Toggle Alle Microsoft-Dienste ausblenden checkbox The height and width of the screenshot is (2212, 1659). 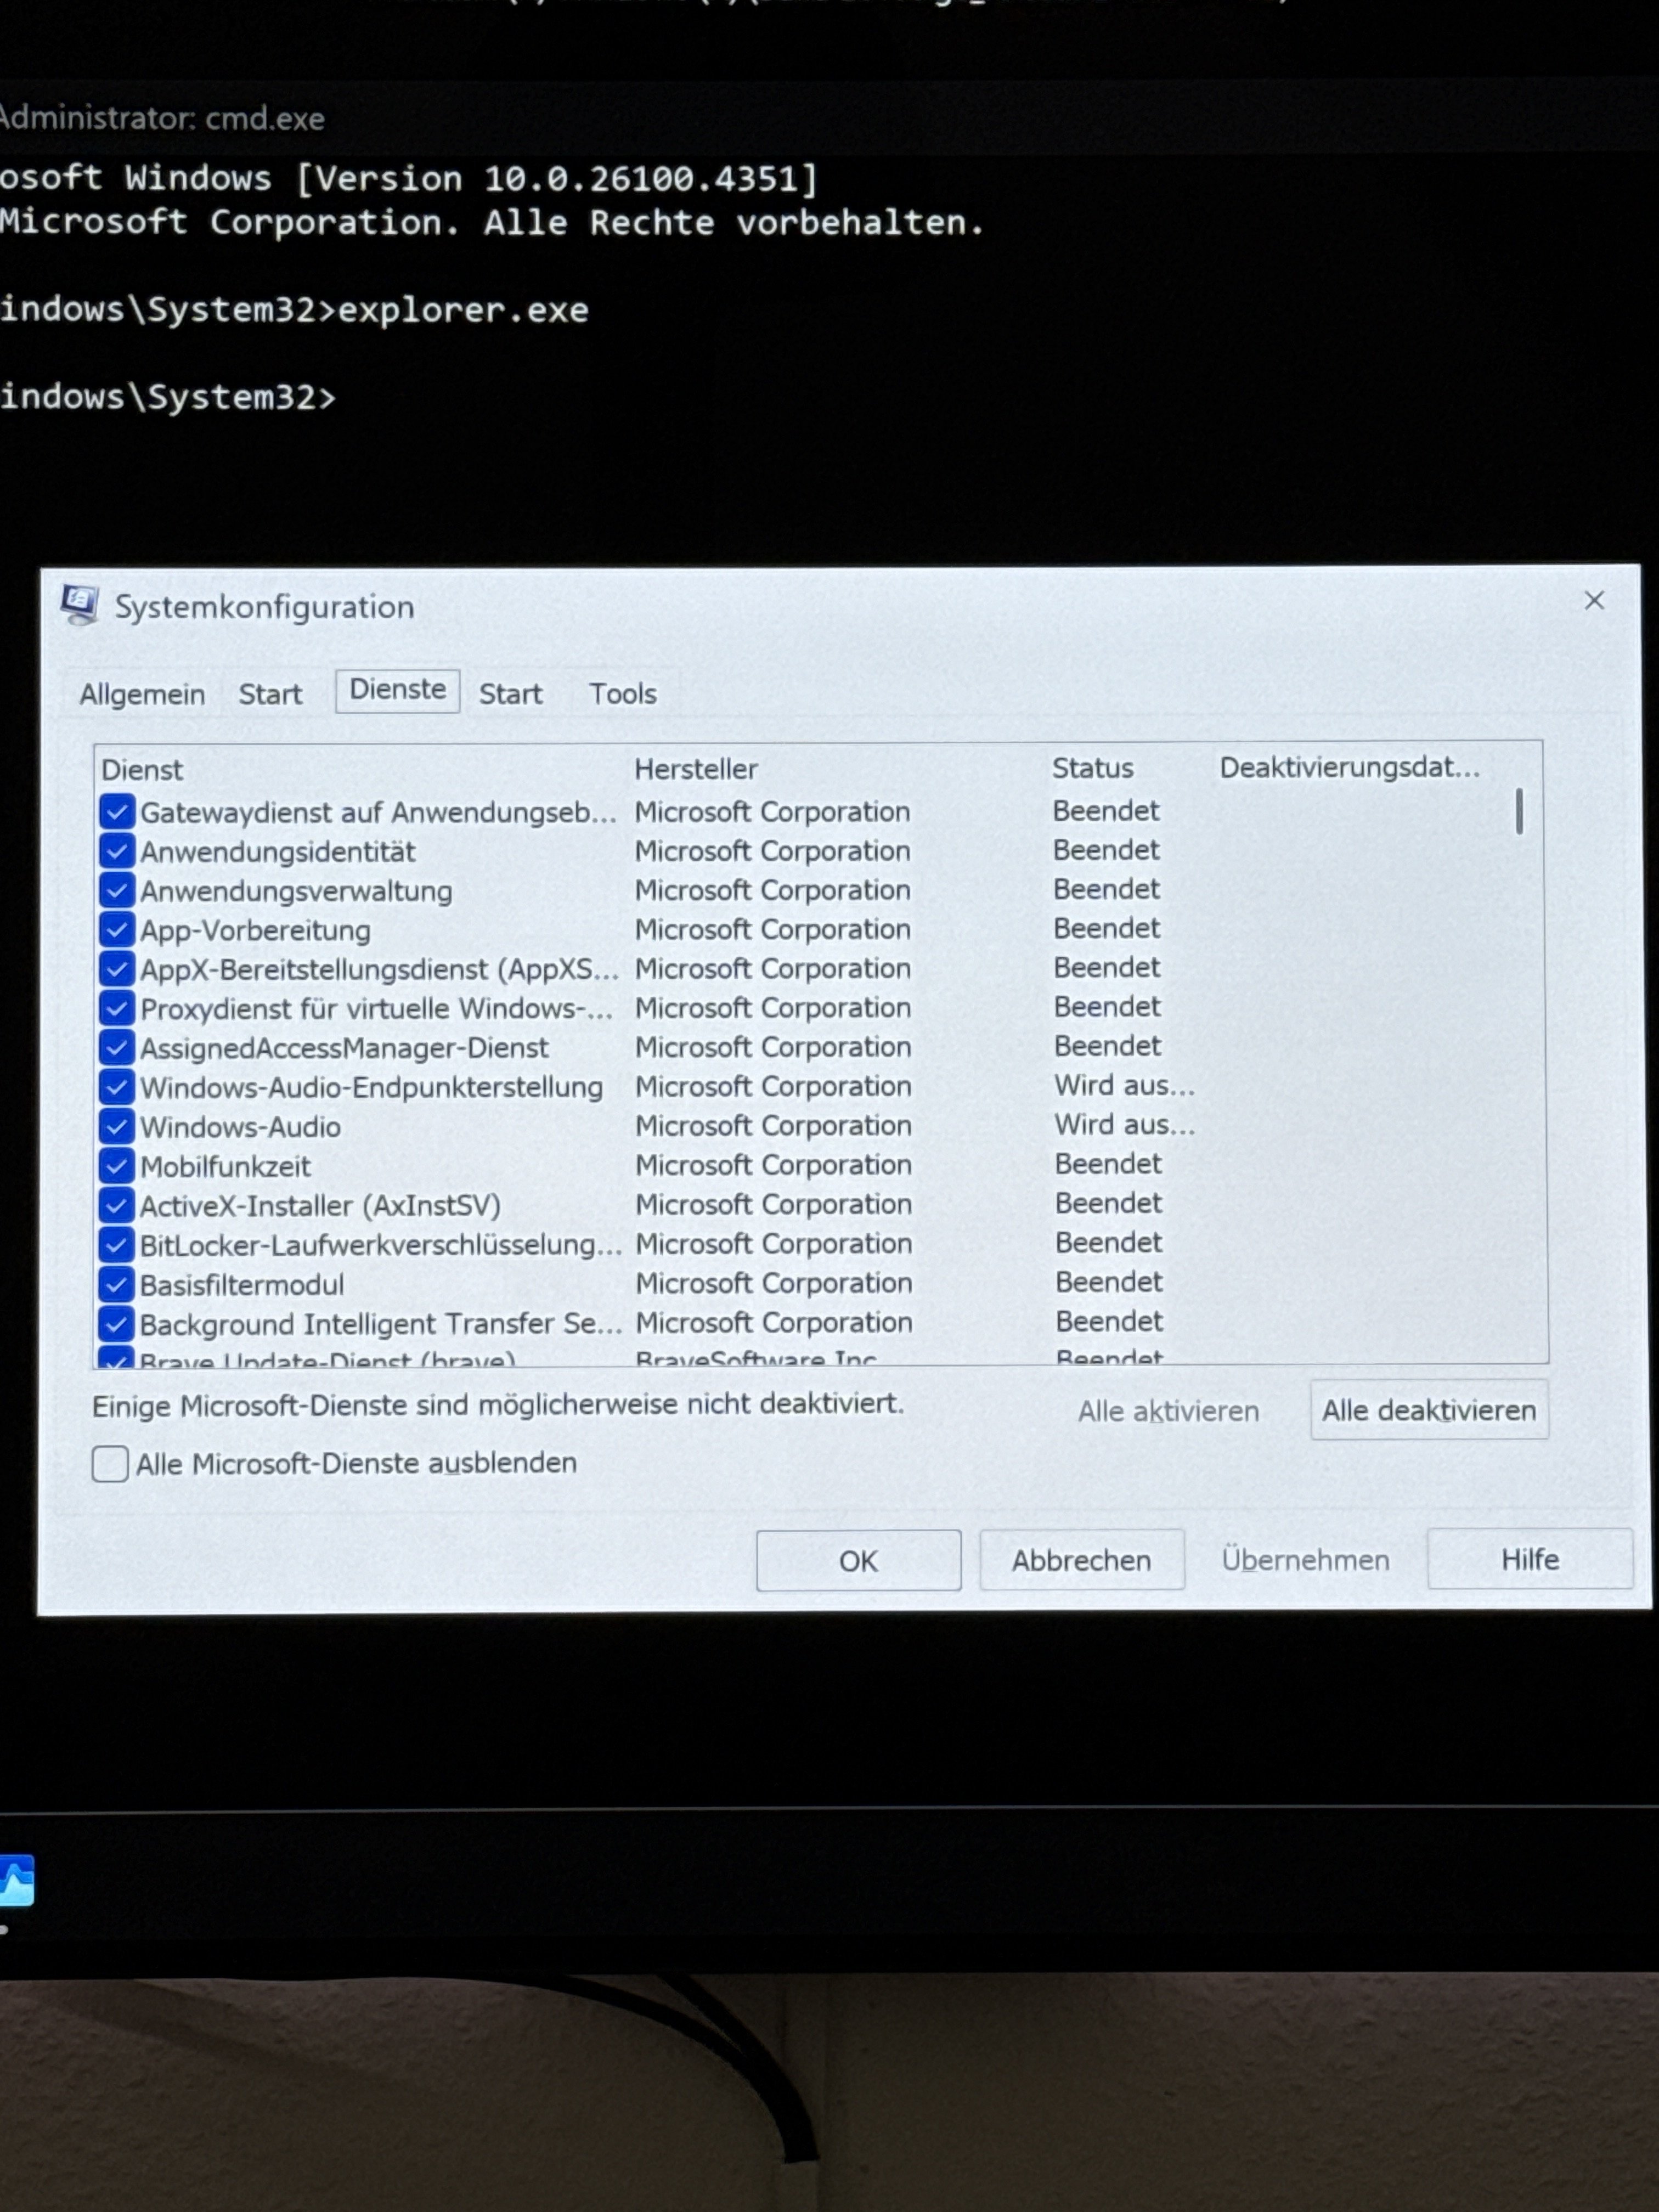point(110,1463)
